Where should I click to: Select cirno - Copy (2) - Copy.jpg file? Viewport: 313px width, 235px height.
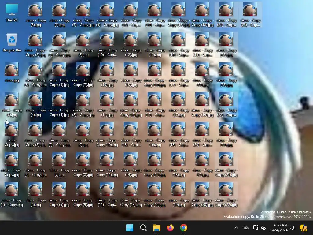tap(12, 194)
